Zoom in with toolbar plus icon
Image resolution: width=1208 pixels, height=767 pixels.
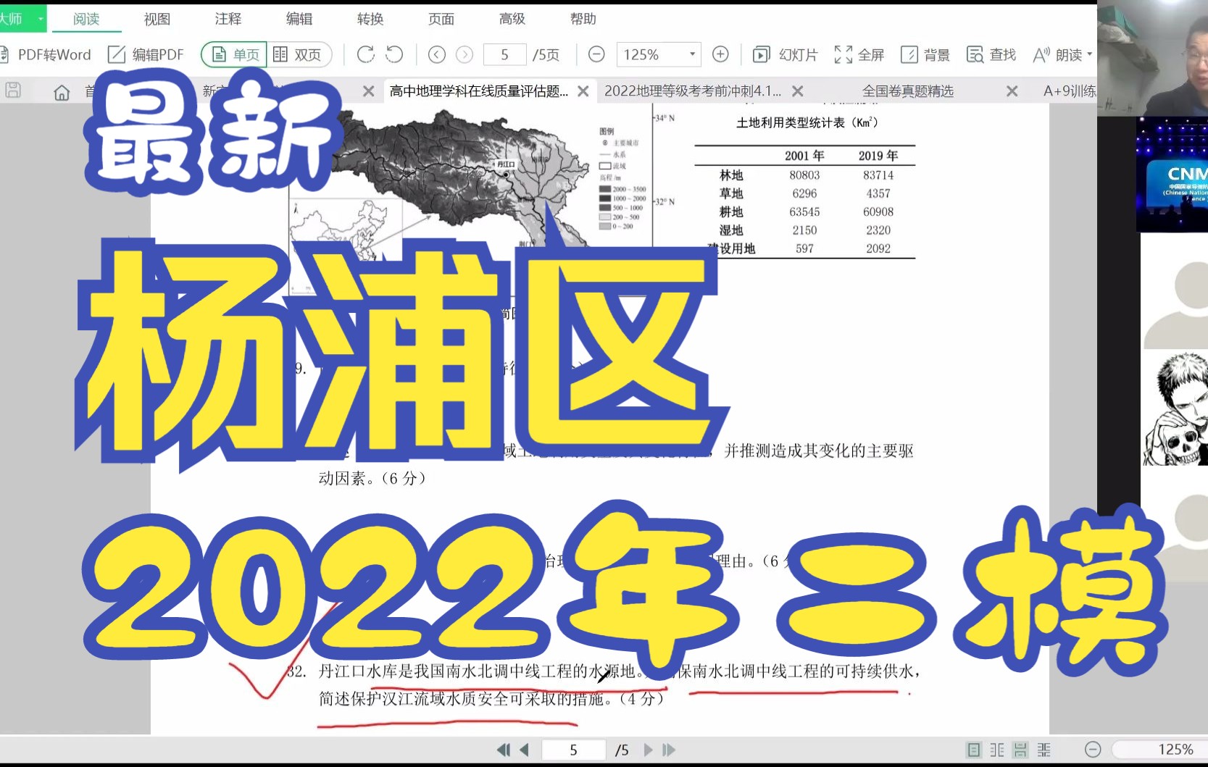(720, 54)
